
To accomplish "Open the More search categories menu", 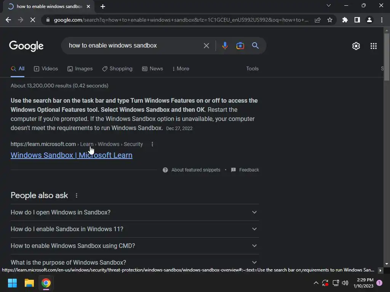I will 181,69.
